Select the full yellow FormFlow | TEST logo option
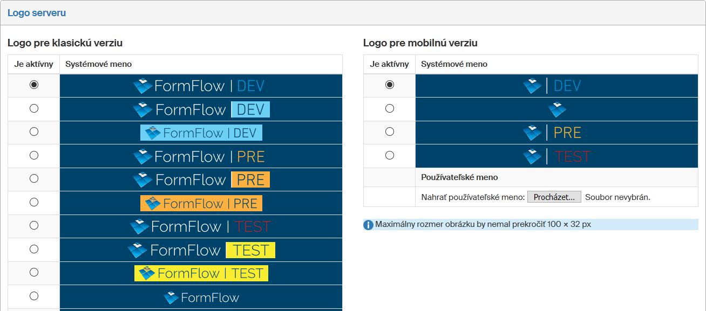 pyautogui.click(x=34, y=272)
